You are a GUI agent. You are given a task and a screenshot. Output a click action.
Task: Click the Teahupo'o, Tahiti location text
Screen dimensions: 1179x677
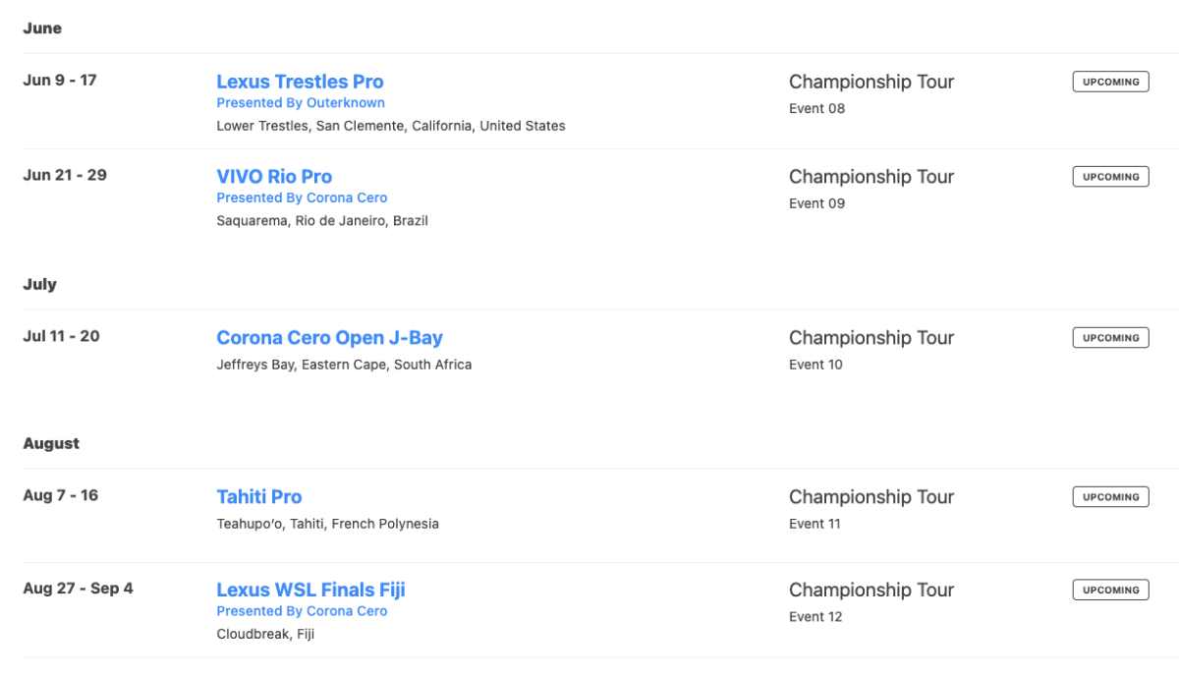(x=327, y=524)
